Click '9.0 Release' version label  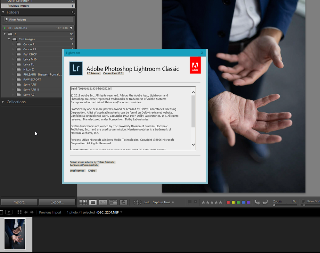pos(93,73)
